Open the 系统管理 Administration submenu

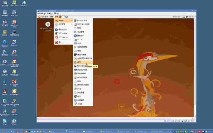click(x=64, y=24)
